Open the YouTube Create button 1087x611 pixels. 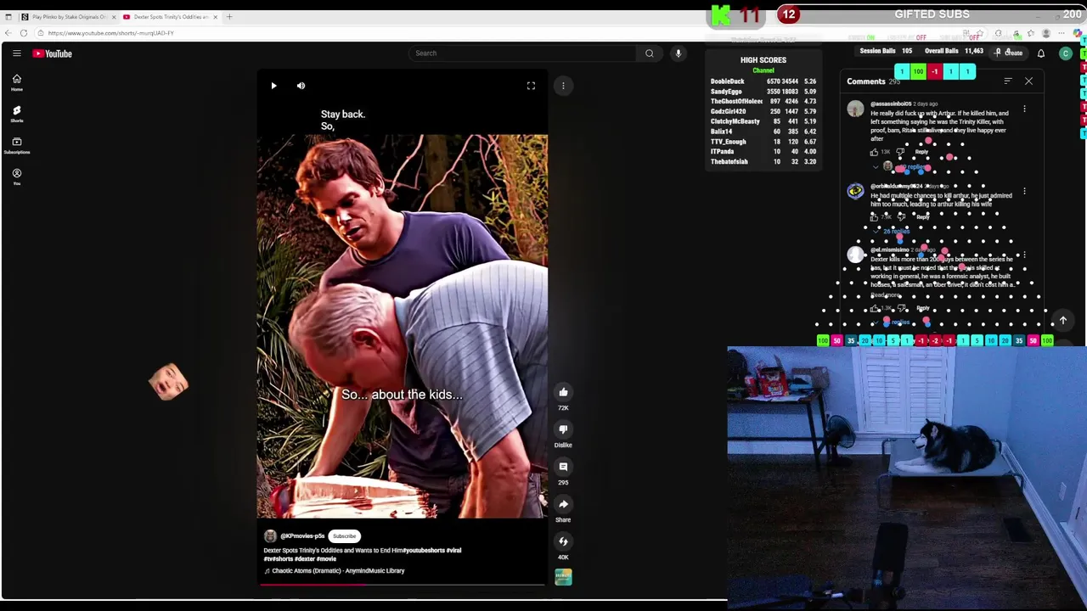1009,53
